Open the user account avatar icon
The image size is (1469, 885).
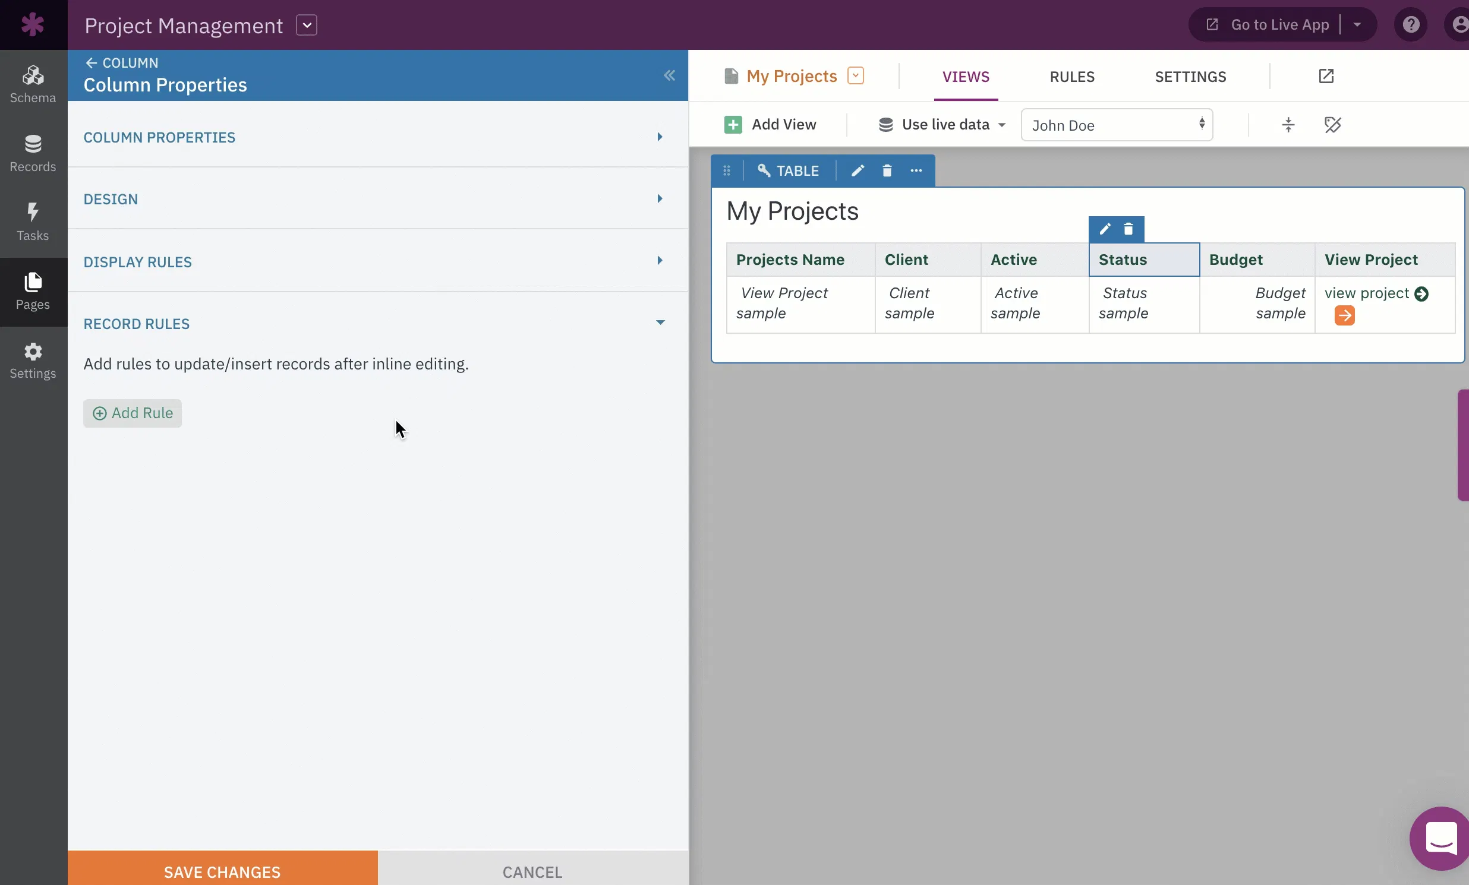(x=1458, y=24)
